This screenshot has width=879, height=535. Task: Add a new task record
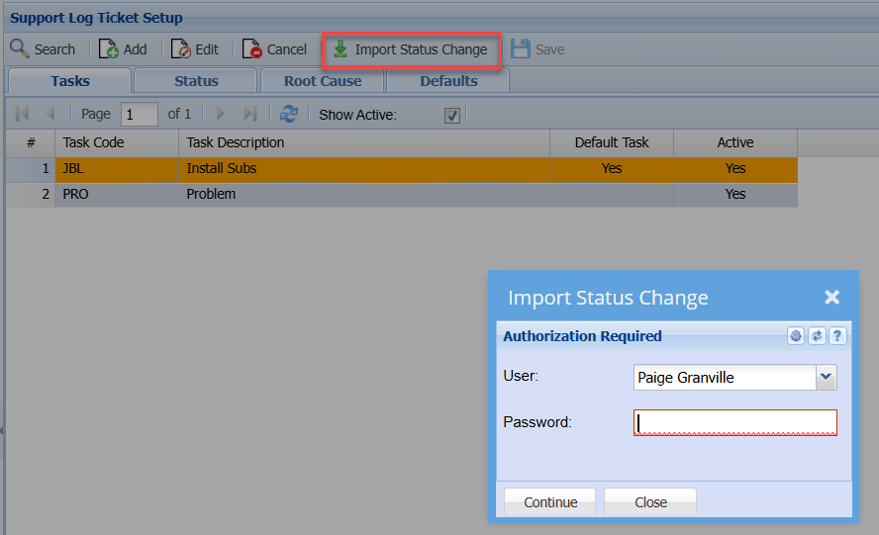point(123,49)
